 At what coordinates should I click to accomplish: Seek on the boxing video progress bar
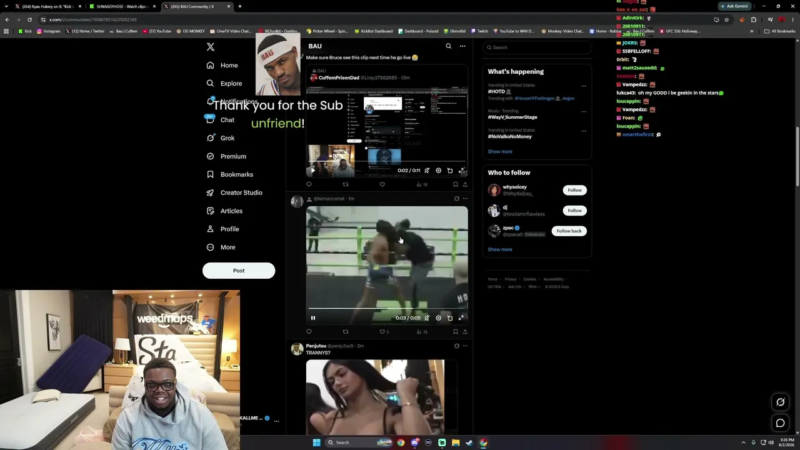click(x=387, y=309)
